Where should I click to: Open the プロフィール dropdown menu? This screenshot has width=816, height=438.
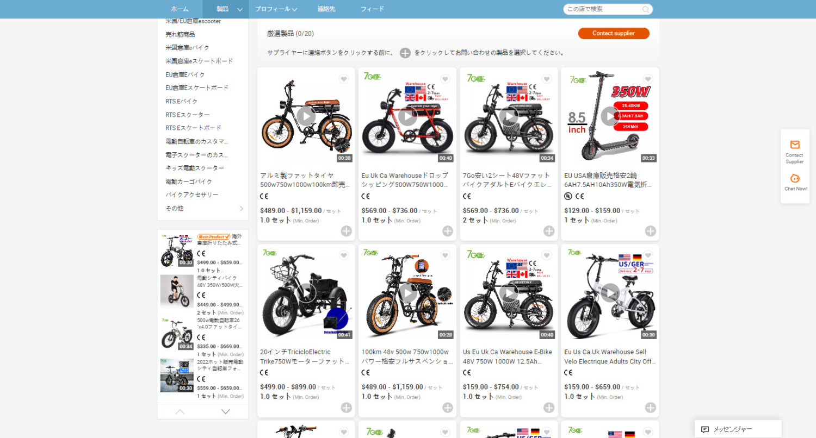pyautogui.click(x=276, y=9)
